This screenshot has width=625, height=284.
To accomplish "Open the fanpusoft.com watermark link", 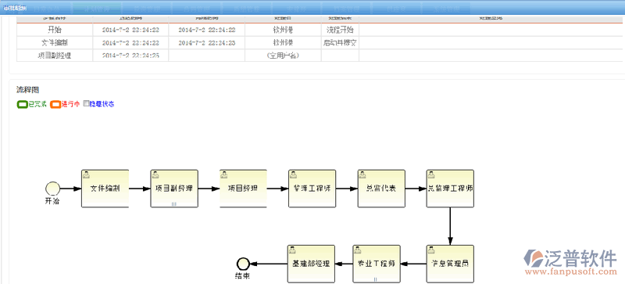I will [x=570, y=272].
